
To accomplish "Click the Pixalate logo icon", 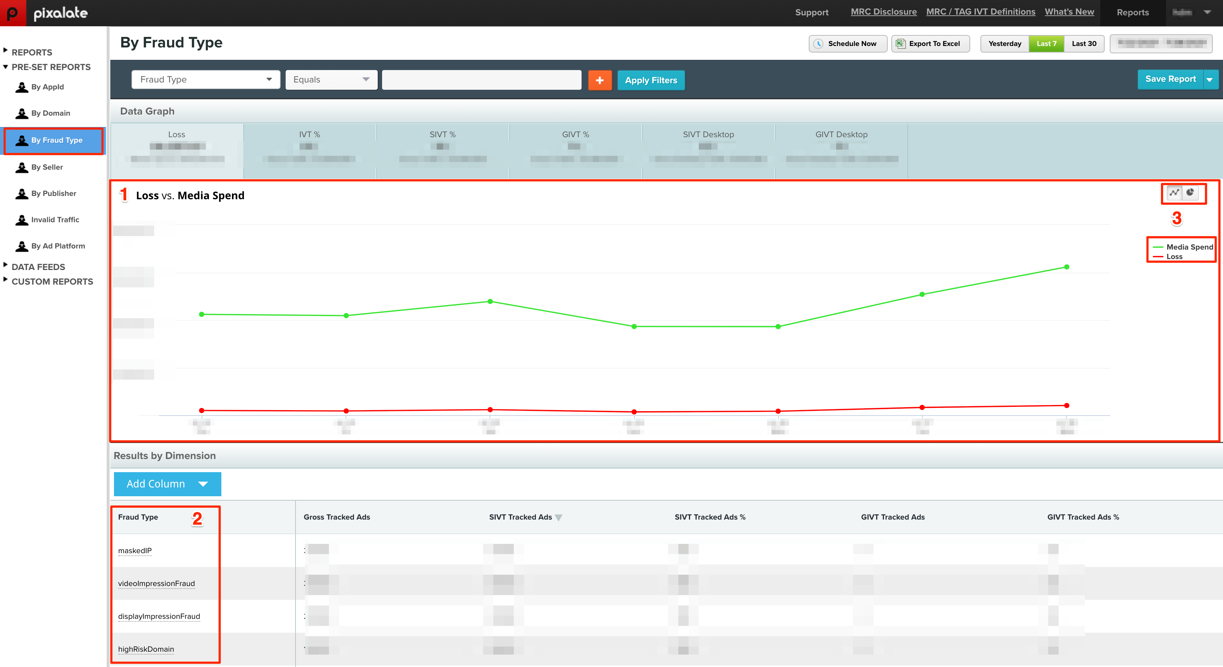I will point(13,13).
